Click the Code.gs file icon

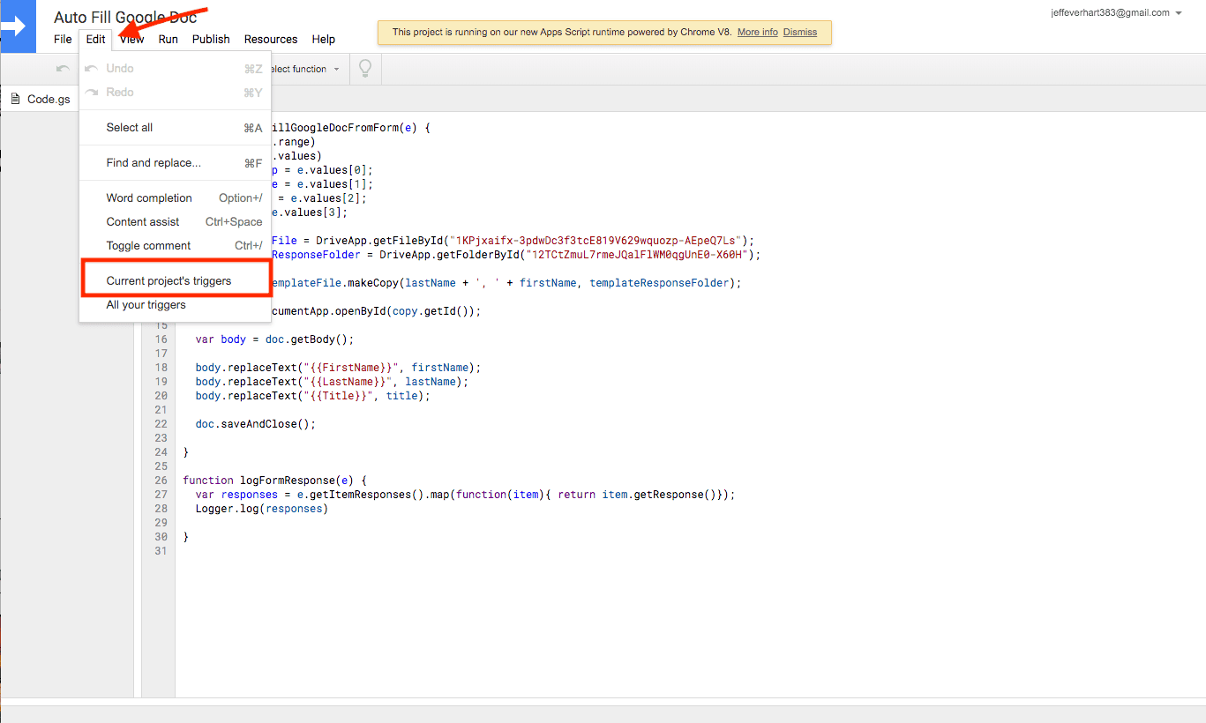[x=15, y=99]
